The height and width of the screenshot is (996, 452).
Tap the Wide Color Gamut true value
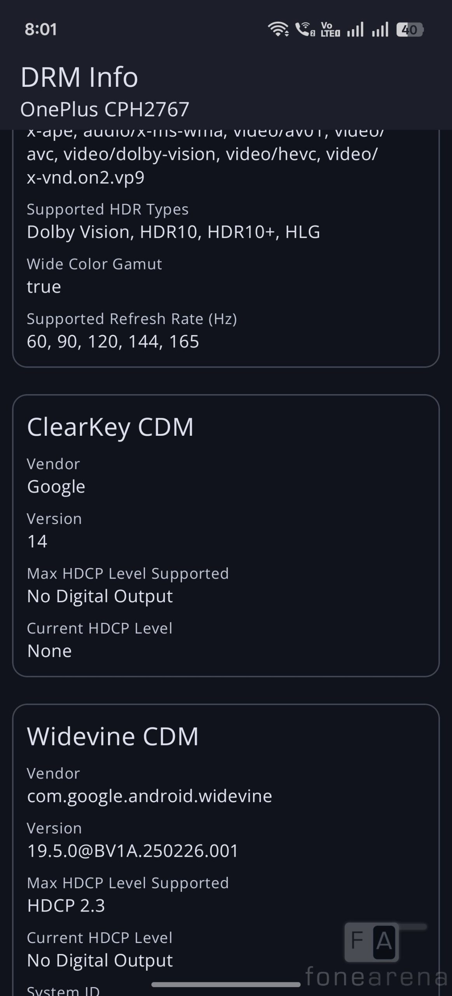click(x=44, y=287)
